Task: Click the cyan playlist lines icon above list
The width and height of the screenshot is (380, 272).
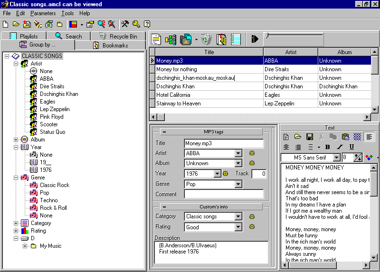Action: pyautogui.click(x=236, y=39)
